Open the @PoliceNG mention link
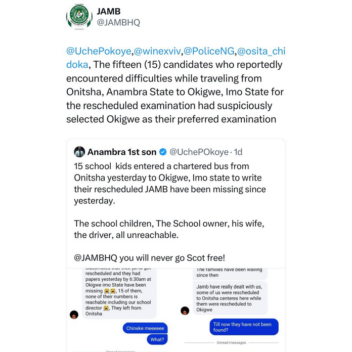 pyautogui.click(x=208, y=51)
